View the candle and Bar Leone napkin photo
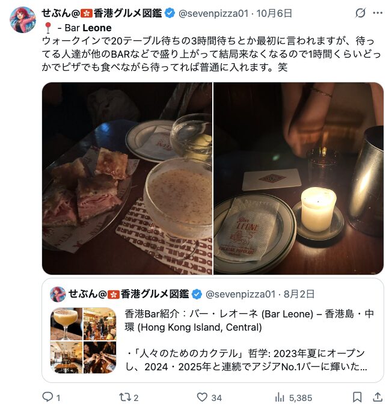Image resolution: width=392 pixels, height=407 pixels. point(299,179)
